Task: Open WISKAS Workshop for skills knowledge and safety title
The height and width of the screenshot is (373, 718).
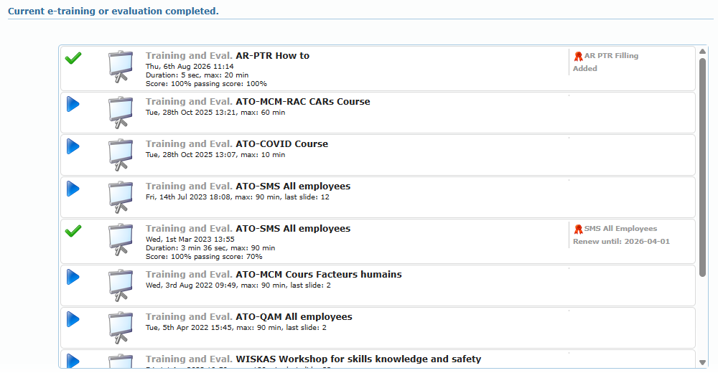Action: click(x=358, y=359)
